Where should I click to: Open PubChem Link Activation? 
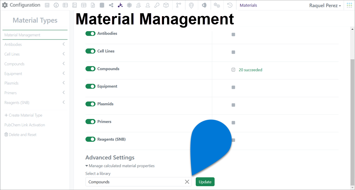(x=25, y=125)
